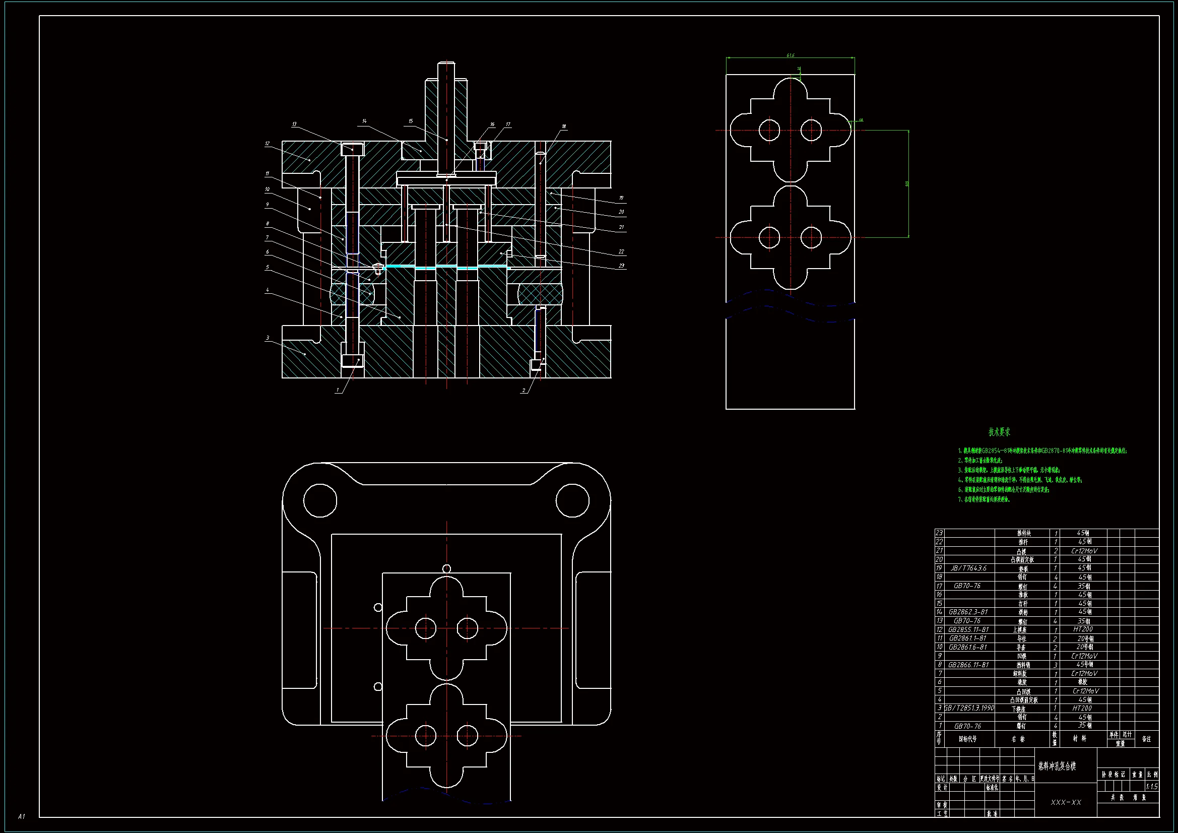This screenshot has height=833, width=1178.
Task: Click the 61.6 width dimension text
Action: 790,55
